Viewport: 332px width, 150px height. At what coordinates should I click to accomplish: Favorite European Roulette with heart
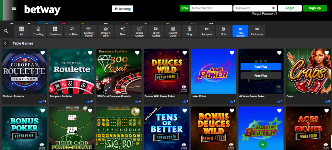pos(90,53)
